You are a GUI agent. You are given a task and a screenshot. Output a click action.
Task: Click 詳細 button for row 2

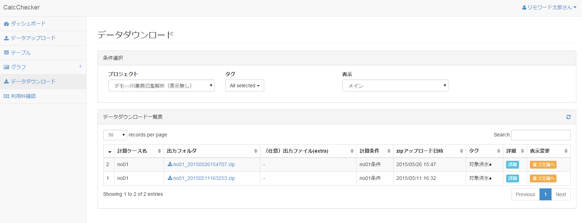click(512, 164)
